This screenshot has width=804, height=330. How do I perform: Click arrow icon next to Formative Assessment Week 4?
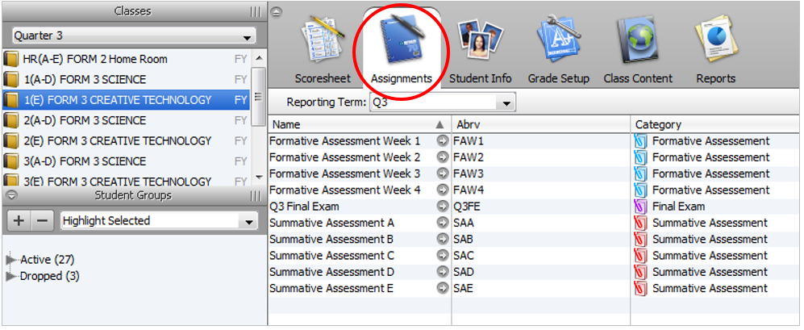click(443, 190)
